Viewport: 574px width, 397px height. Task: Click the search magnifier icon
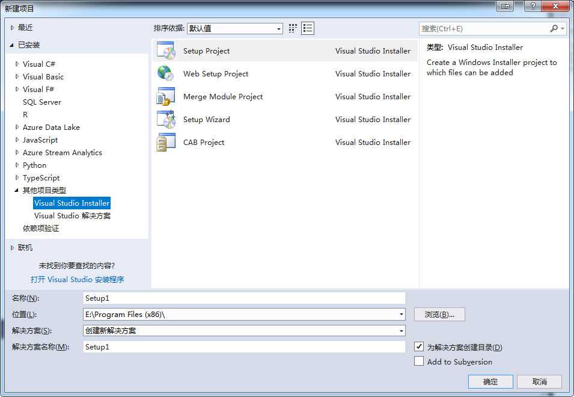pyautogui.click(x=554, y=28)
